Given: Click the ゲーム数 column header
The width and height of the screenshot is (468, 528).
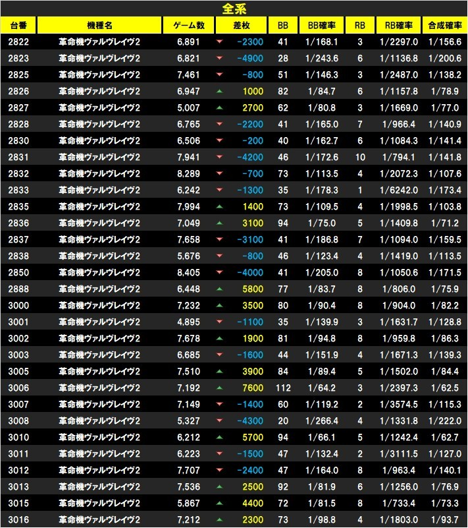Looking at the screenshot, I should pos(189,25).
